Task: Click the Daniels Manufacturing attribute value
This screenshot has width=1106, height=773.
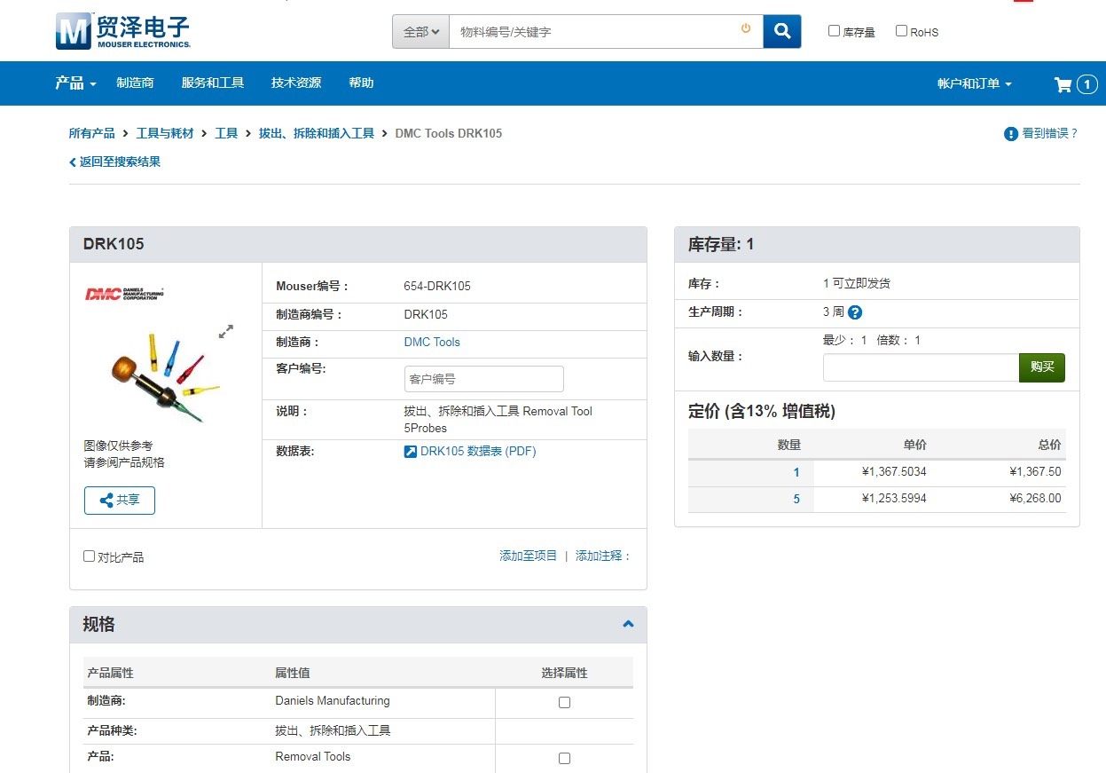Action: [x=333, y=701]
